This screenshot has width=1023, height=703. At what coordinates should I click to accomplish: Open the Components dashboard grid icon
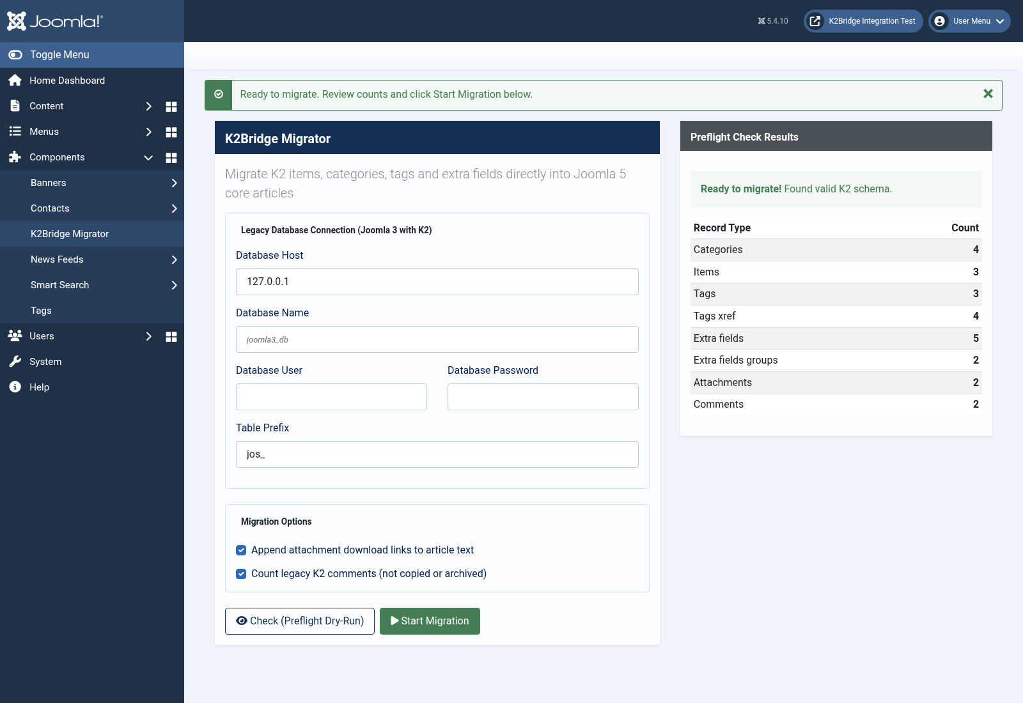point(171,158)
